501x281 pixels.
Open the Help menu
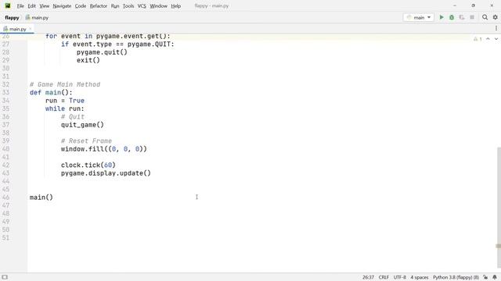coord(175,5)
